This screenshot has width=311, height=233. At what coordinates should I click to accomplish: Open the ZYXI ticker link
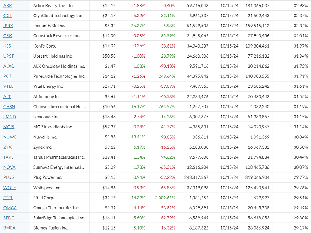[x=8, y=147]
